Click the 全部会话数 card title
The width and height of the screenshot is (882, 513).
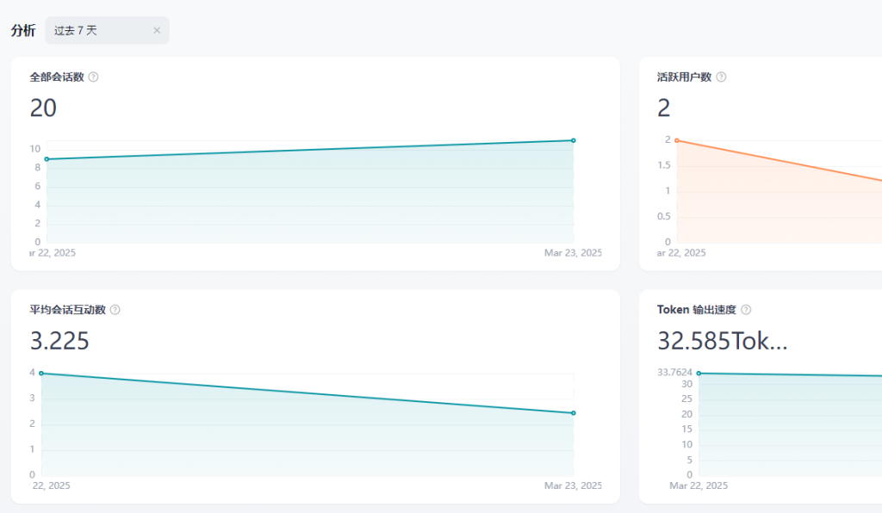click(57, 77)
